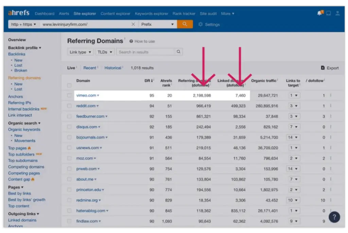Switch to the Recent tab
Image resolution: width=348 pixels, height=233 pixels.
(x=90, y=68)
